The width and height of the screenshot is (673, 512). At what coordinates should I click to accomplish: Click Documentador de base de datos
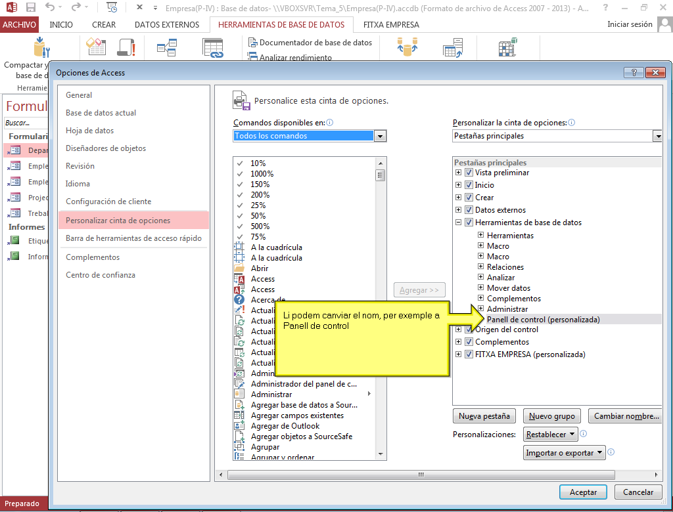pos(310,43)
